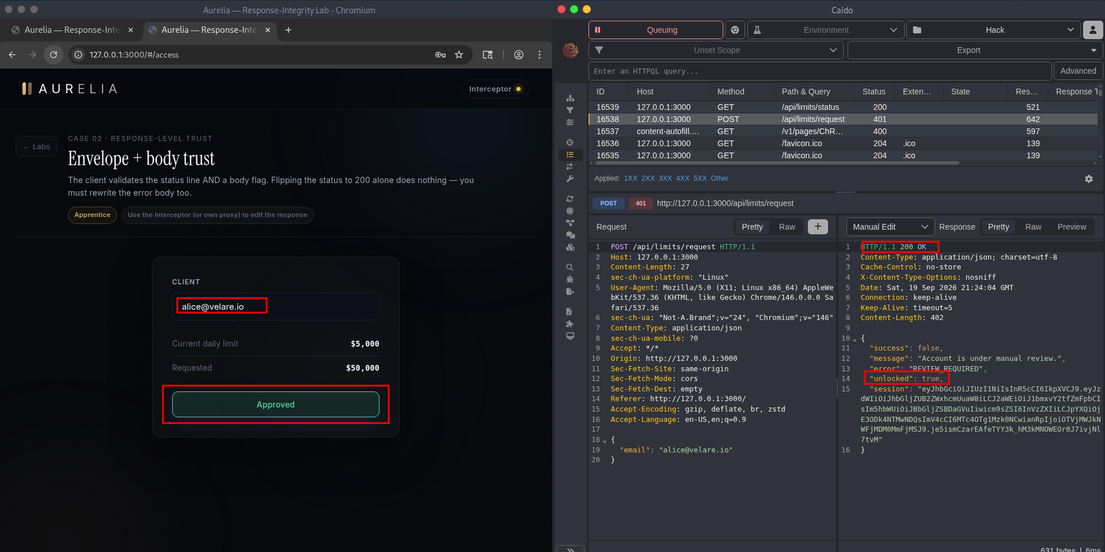Open the Unset Scope dropdown
The width and height of the screenshot is (1105, 552).
716,50
